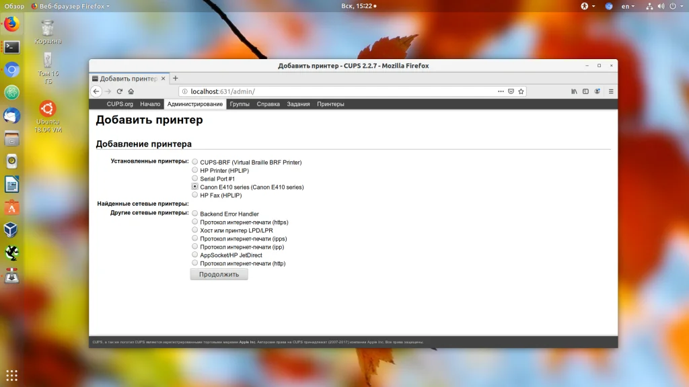Open system power menu dropdown
The height and width of the screenshot is (387, 689).
(676, 6)
